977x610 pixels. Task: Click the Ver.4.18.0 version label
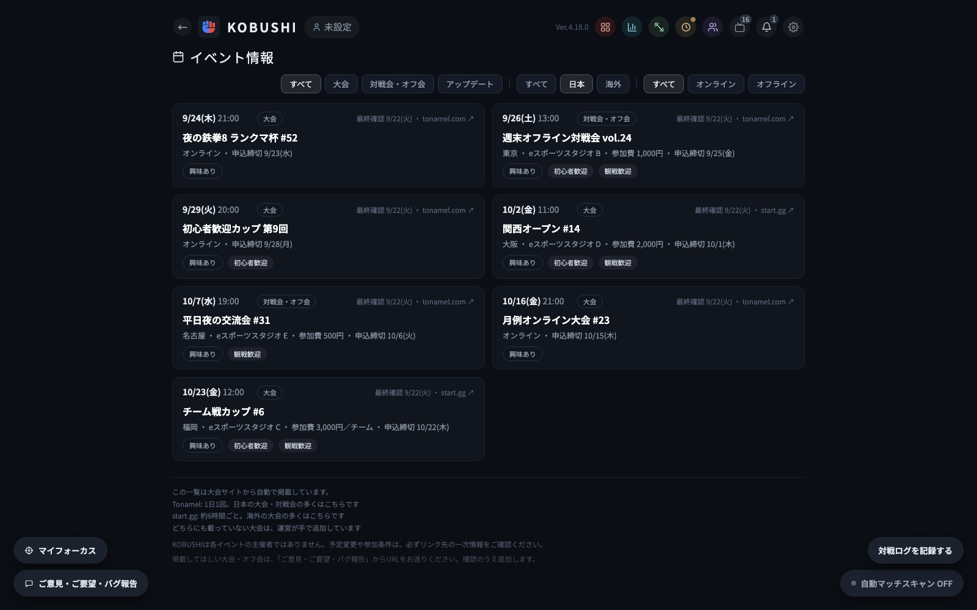pyautogui.click(x=572, y=27)
